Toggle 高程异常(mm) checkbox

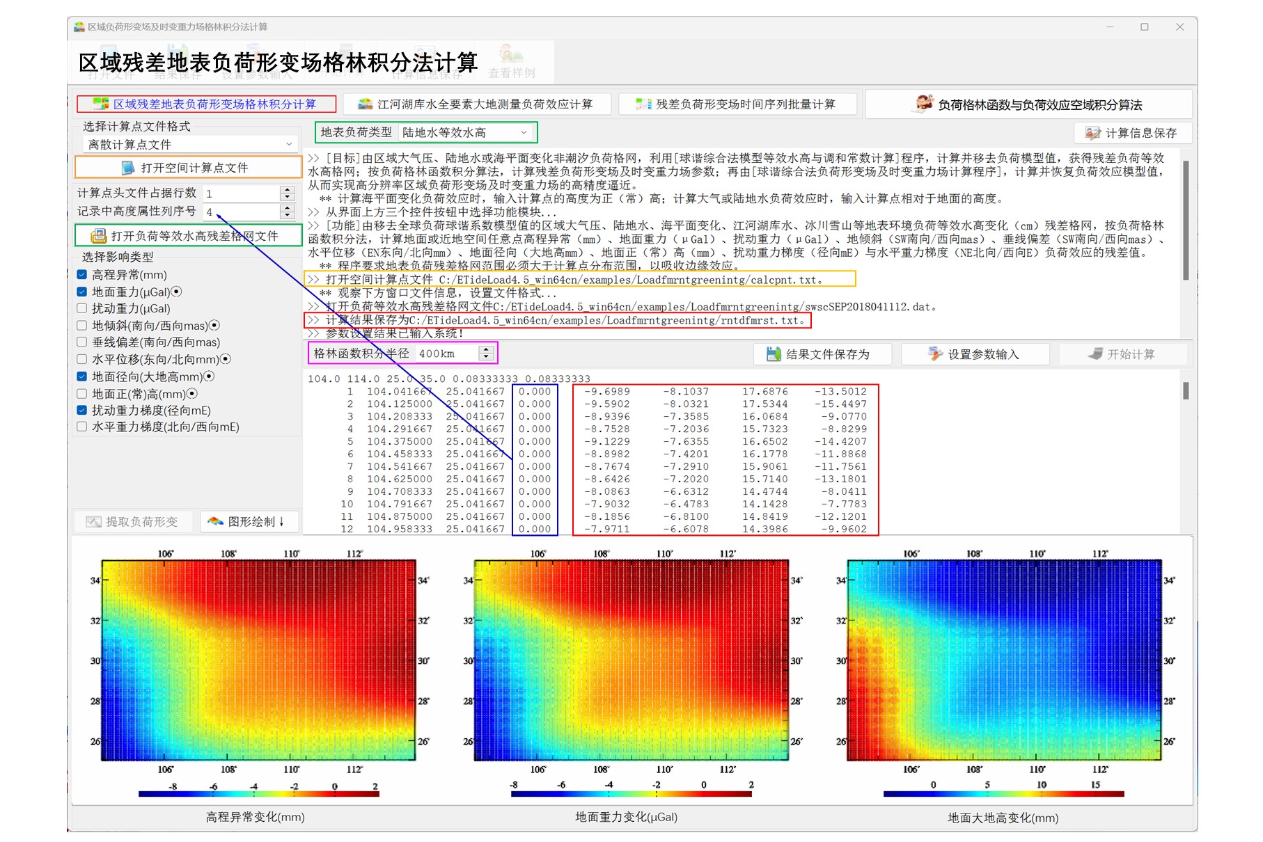[x=82, y=275]
